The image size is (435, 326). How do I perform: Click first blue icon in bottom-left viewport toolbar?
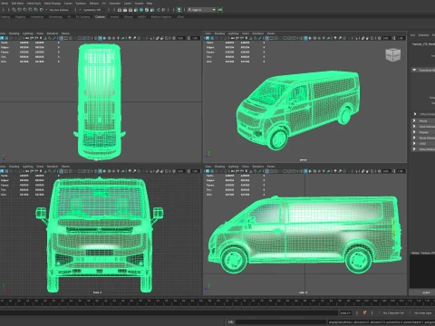pyautogui.click(x=2, y=171)
